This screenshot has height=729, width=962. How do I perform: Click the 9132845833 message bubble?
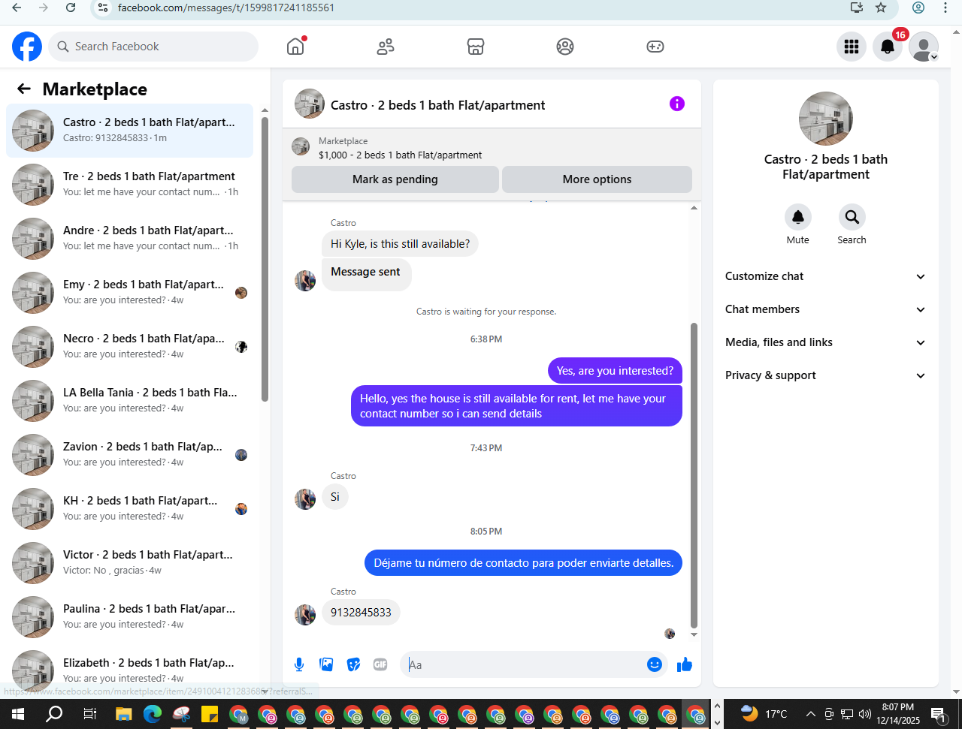pyautogui.click(x=361, y=613)
